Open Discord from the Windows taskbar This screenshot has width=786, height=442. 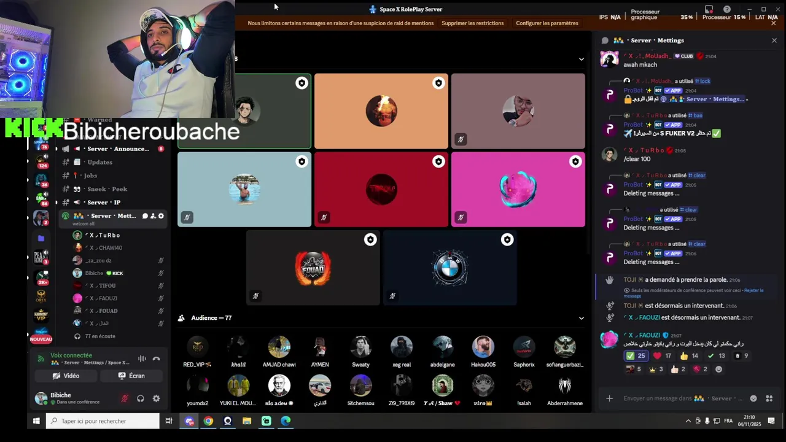[x=189, y=421]
